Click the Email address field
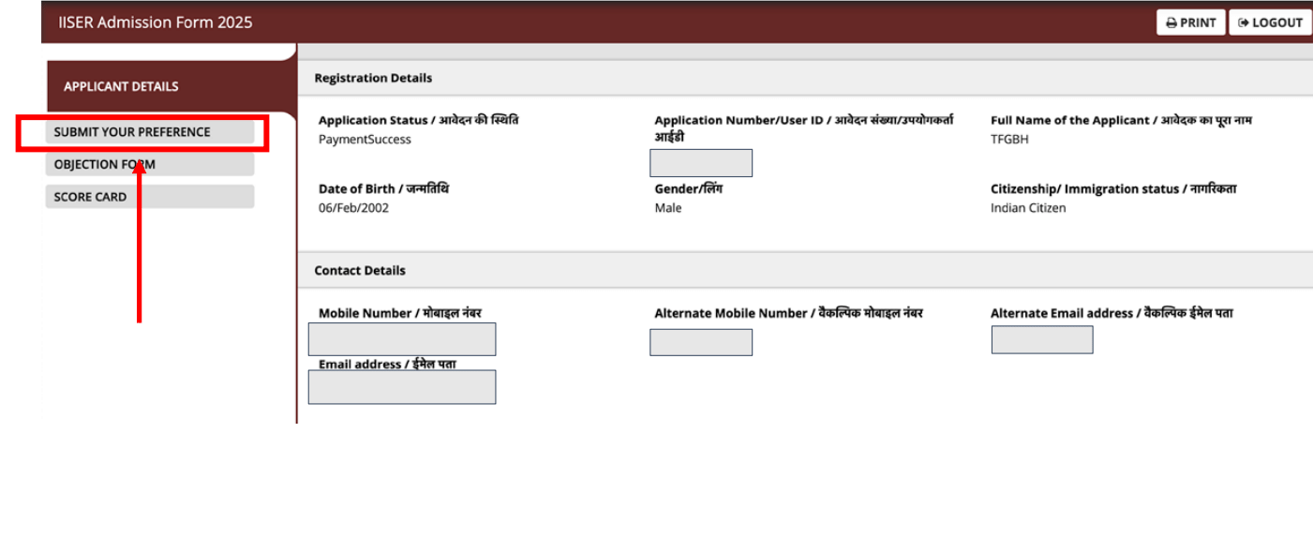This screenshot has width=1313, height=538. click(402, 387)
